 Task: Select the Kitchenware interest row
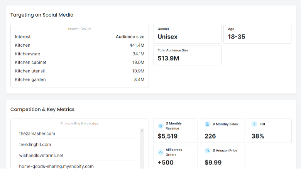pos(79,54)
